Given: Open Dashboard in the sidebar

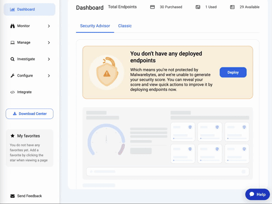Looking at the screenshot, I should [x=30, y=10].
